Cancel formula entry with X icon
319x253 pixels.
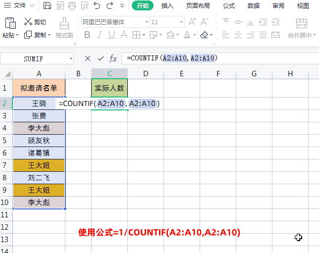pos(88,58)
